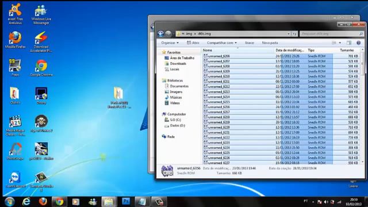Select Locais in navigation pane
Image resolution: width=368 pixels, height=207 pixels.
click(x=172, y=69)
